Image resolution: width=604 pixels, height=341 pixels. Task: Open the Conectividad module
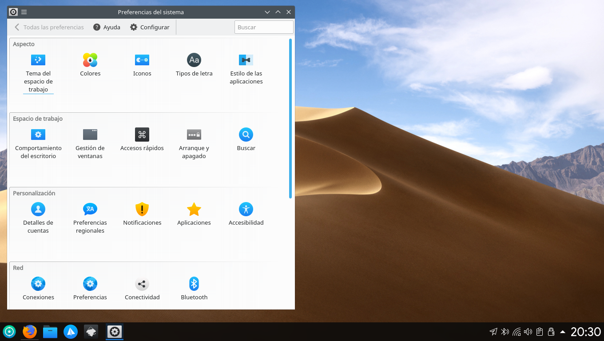[x=142, y=289]
